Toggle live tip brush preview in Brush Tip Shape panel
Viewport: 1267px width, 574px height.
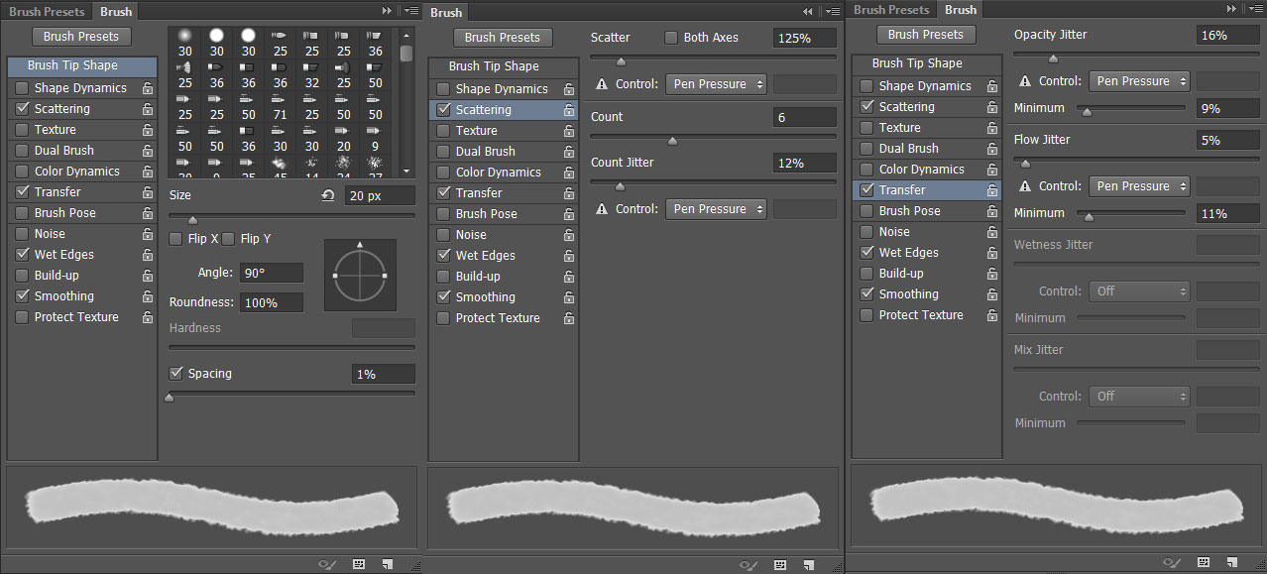pos(327,564)
